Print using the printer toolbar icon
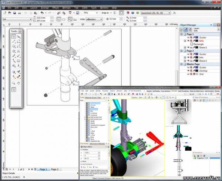Screen dimensions: 222x181 pyautogui.click(x=20, y=13)
